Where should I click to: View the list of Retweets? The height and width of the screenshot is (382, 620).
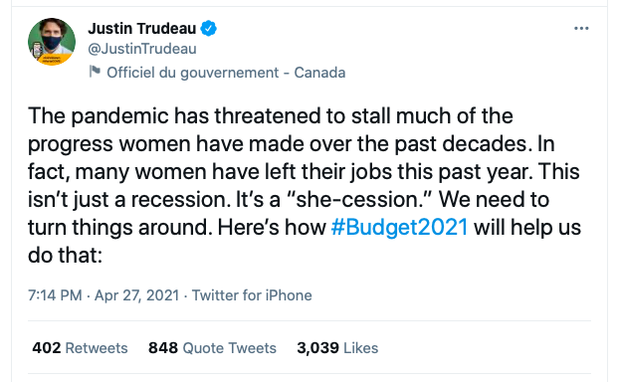click(x=97, y=348)
